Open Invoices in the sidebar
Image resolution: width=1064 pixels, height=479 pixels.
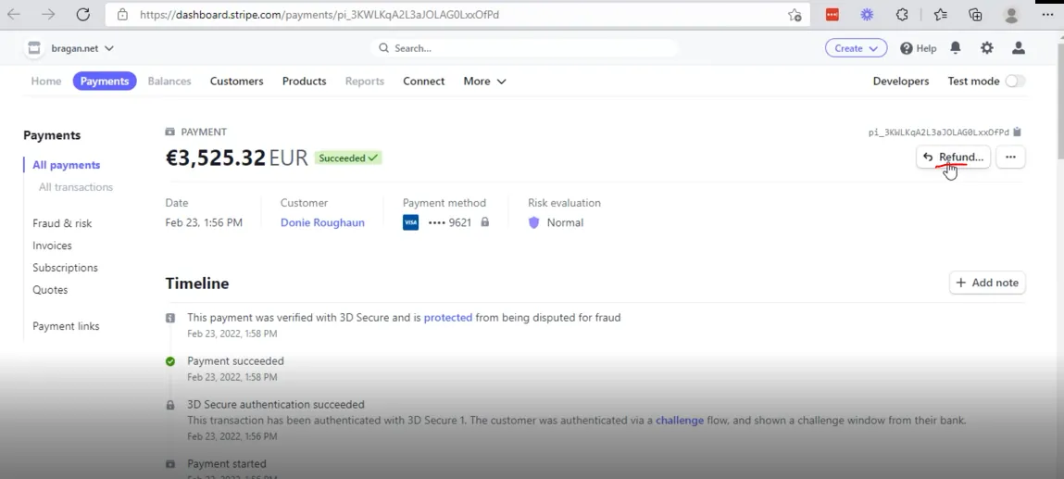[x=52, y=246]
